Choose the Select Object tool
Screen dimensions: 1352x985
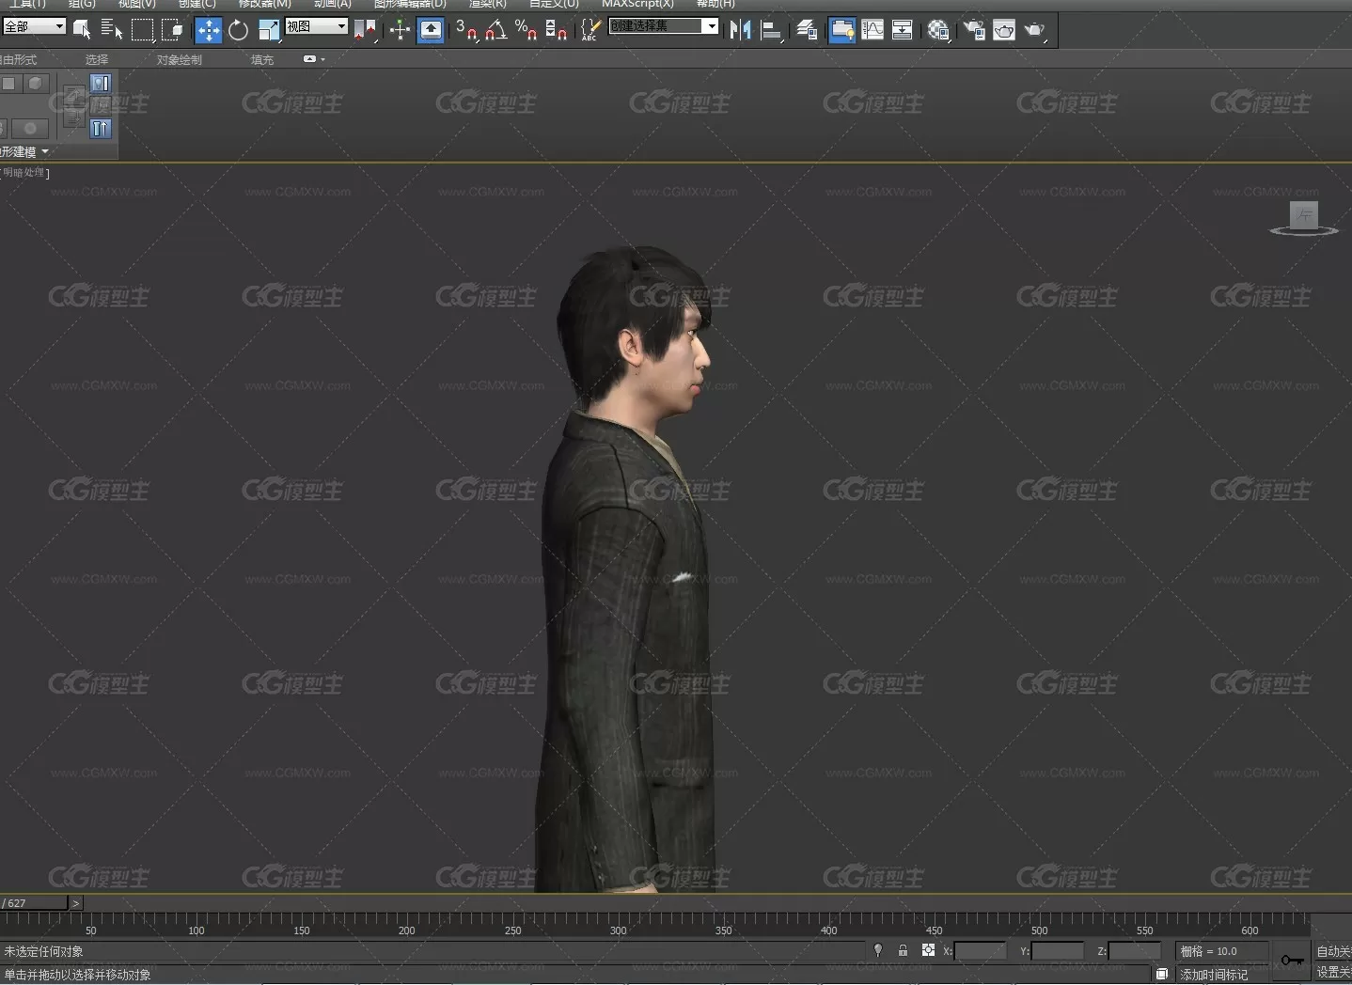pyautogui.click(x=82, y=29)
